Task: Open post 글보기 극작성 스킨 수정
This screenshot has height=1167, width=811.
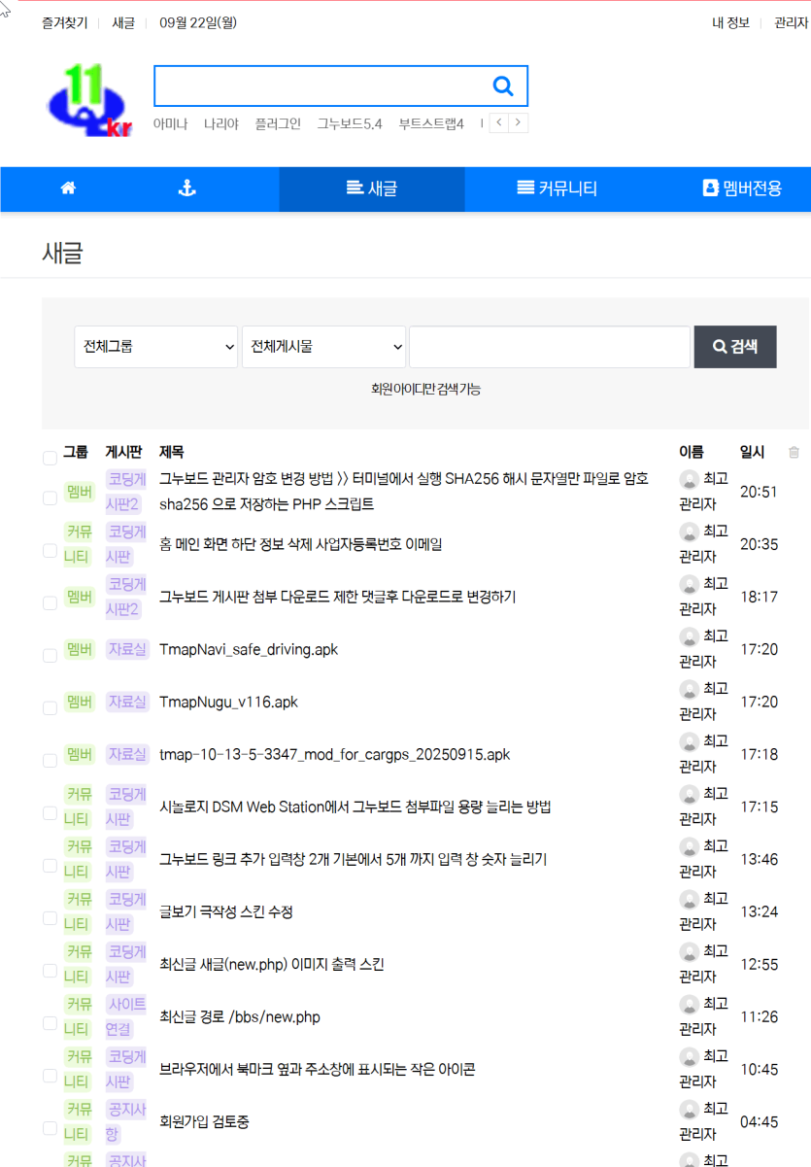Action: tap(226, 911)
